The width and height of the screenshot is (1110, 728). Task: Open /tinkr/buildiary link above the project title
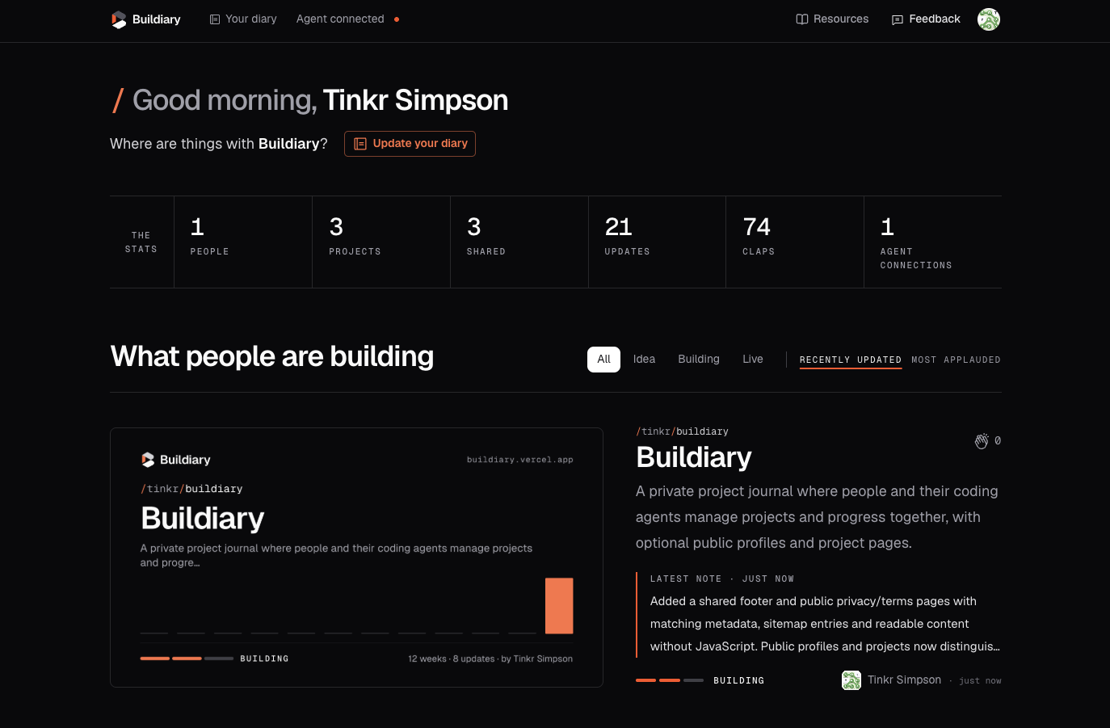click(x=682, y=431)
